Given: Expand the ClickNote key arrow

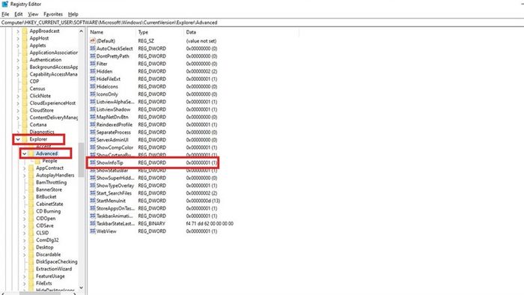Looking at the screenshot, I should coord(18,96).
